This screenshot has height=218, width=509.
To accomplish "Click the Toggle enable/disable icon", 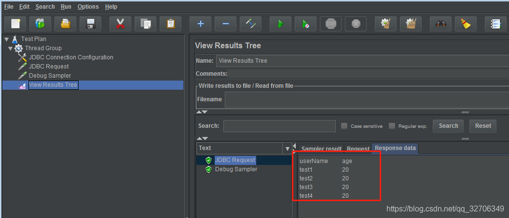I will [x=250, y=24].
